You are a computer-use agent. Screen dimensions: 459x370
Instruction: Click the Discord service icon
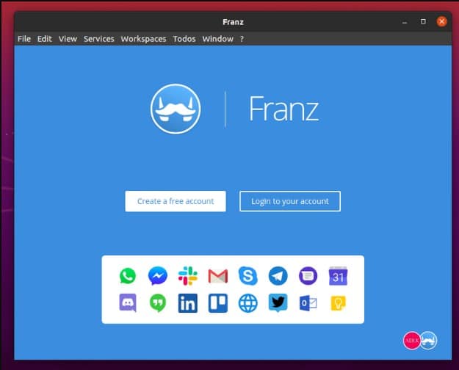click(x=128, y=302)
